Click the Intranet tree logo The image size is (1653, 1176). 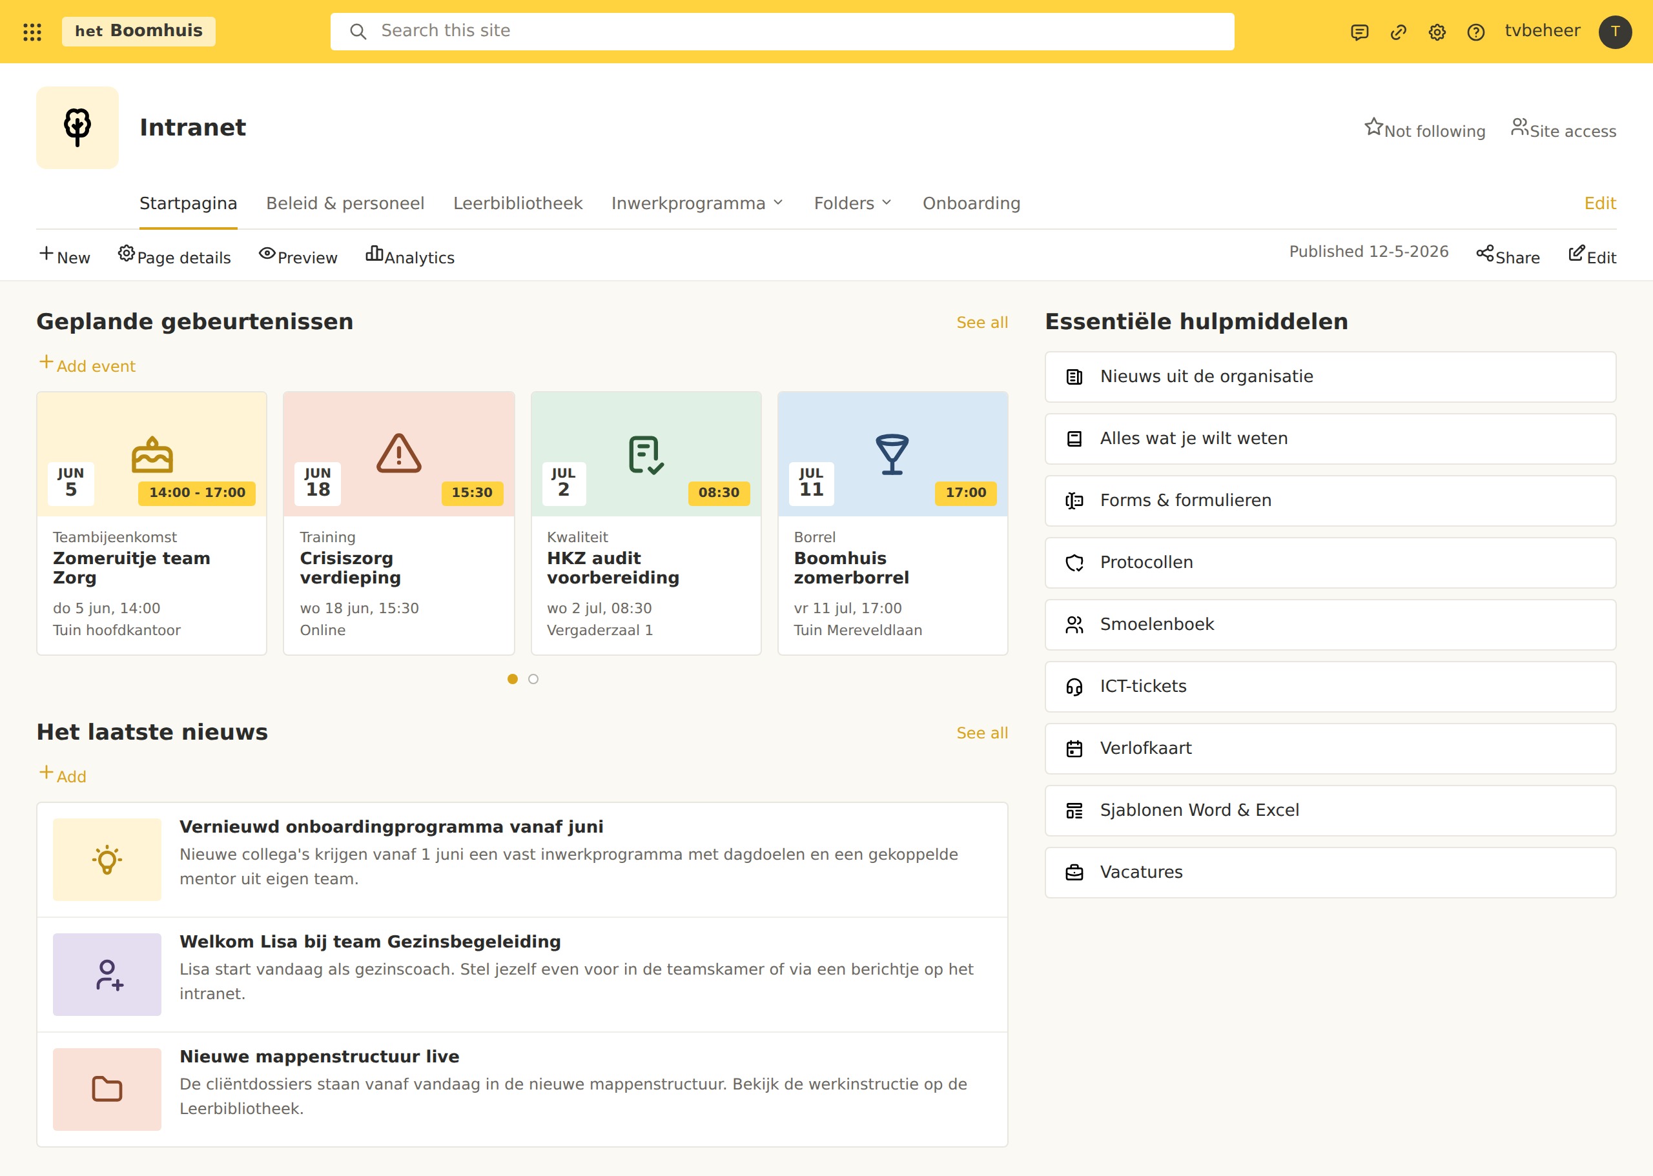click(77, 128)
